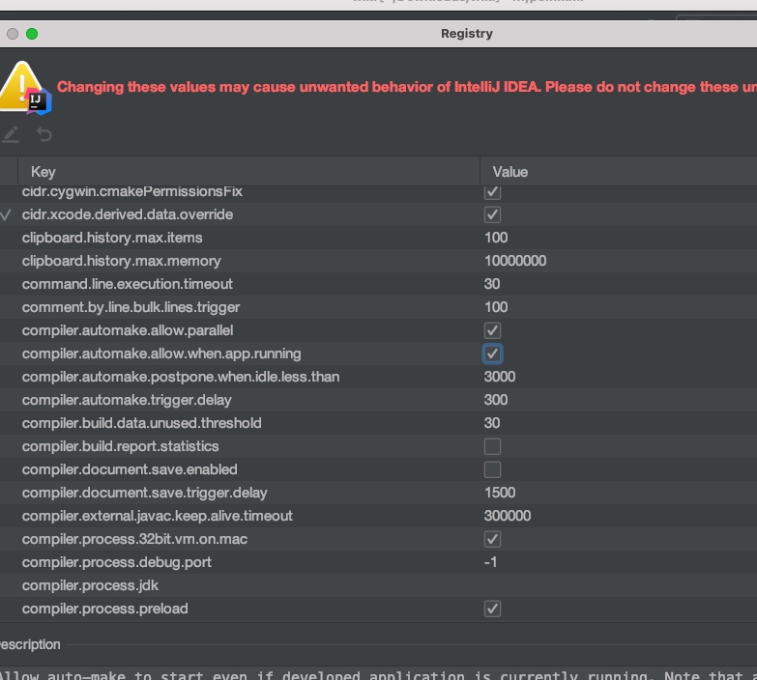Image resolution: width=757 pixels, height=680 pixels.
Task: Sort by the Value column header
Action: [510, 172]
